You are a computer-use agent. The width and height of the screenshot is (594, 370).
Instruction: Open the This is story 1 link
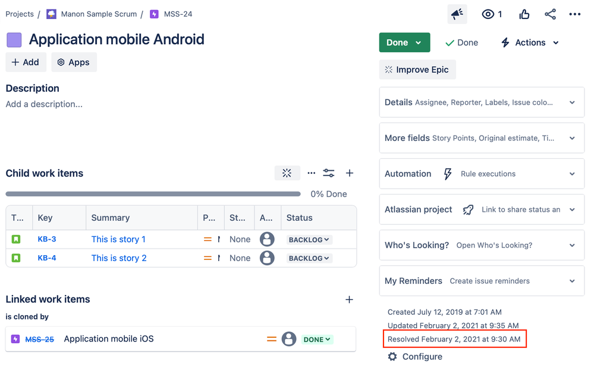tap(118, 239)
